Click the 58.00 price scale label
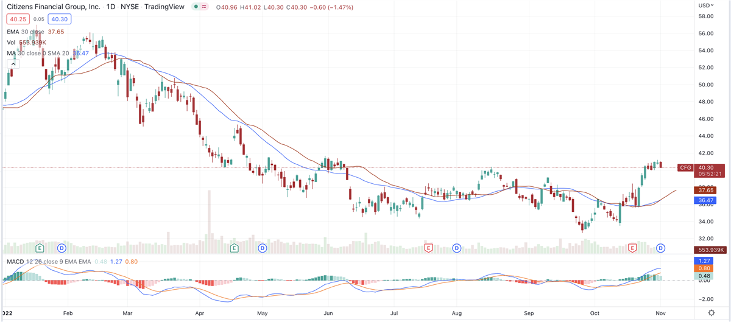Viewport: 731px width, 322px height. [x=705, y=16]
